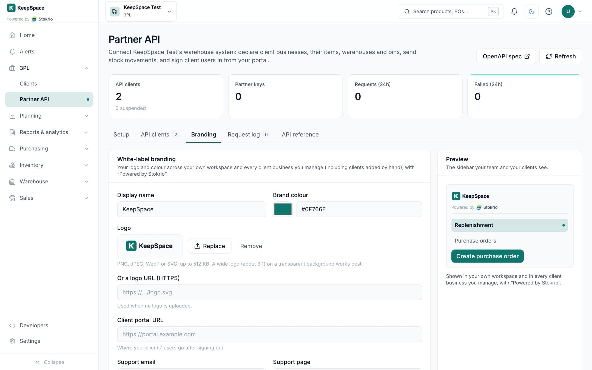Image resolution: width=592 pixels, height=370 pixels.
Task: Click the Reports & analytics document icon
Action: pyautogui.click(x=12, y=132)
